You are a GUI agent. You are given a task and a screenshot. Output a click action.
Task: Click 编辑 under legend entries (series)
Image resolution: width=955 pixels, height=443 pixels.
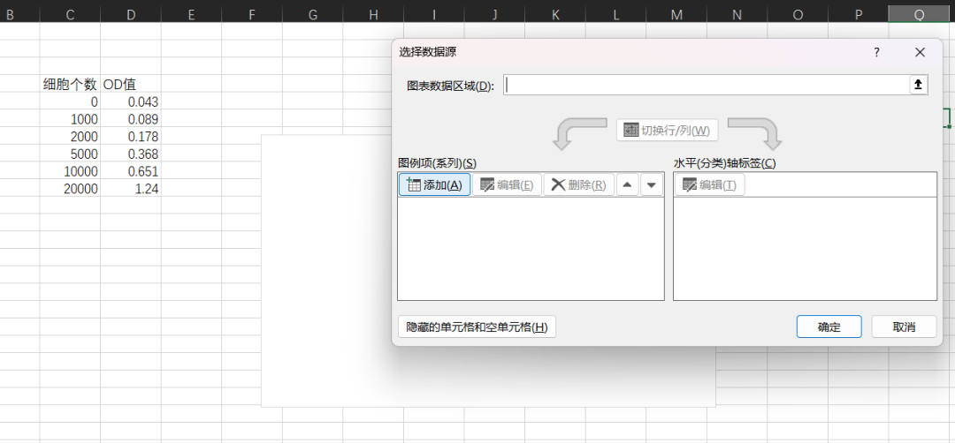pos(507,184)
